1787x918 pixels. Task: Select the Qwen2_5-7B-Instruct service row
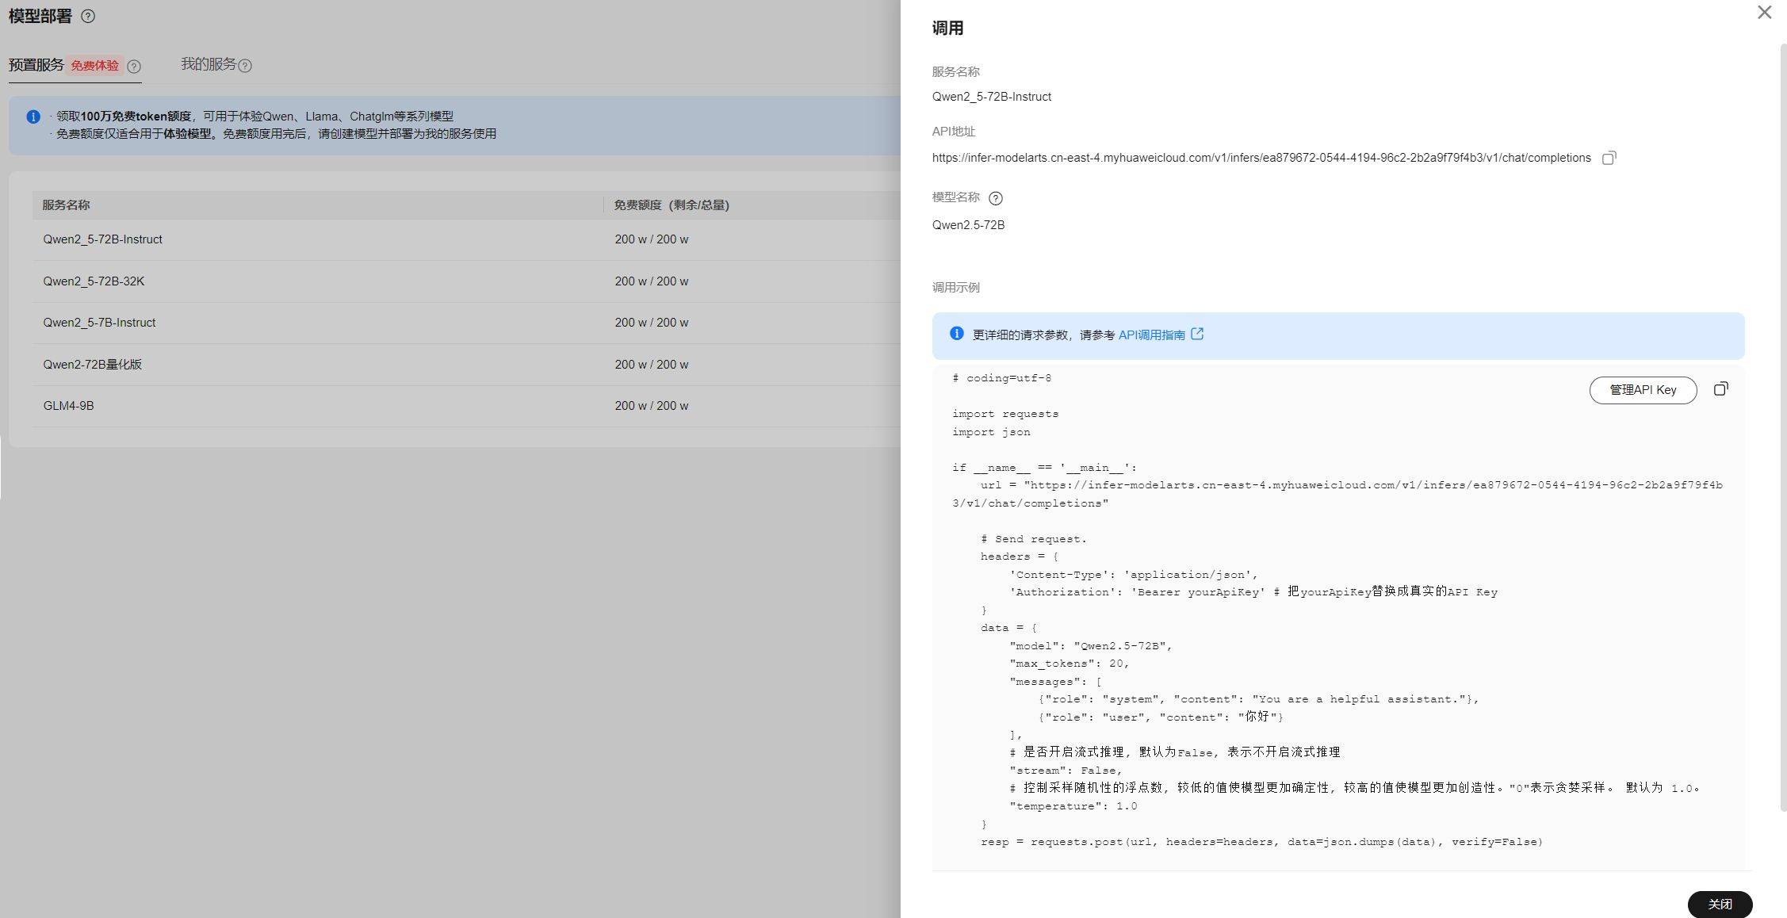coord(466,323)
